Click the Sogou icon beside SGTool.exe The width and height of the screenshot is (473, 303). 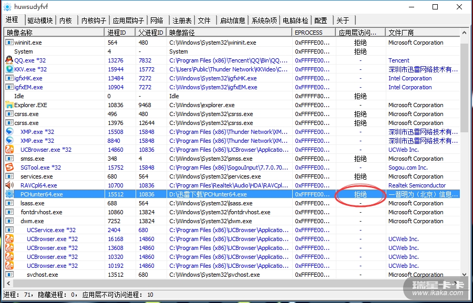(9, 168)
